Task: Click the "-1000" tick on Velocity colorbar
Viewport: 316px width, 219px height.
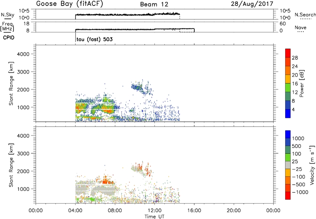Action: [x=300, y=192]
